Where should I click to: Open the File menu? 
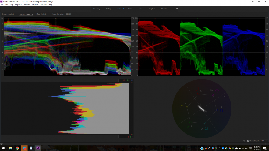[2, 5]
